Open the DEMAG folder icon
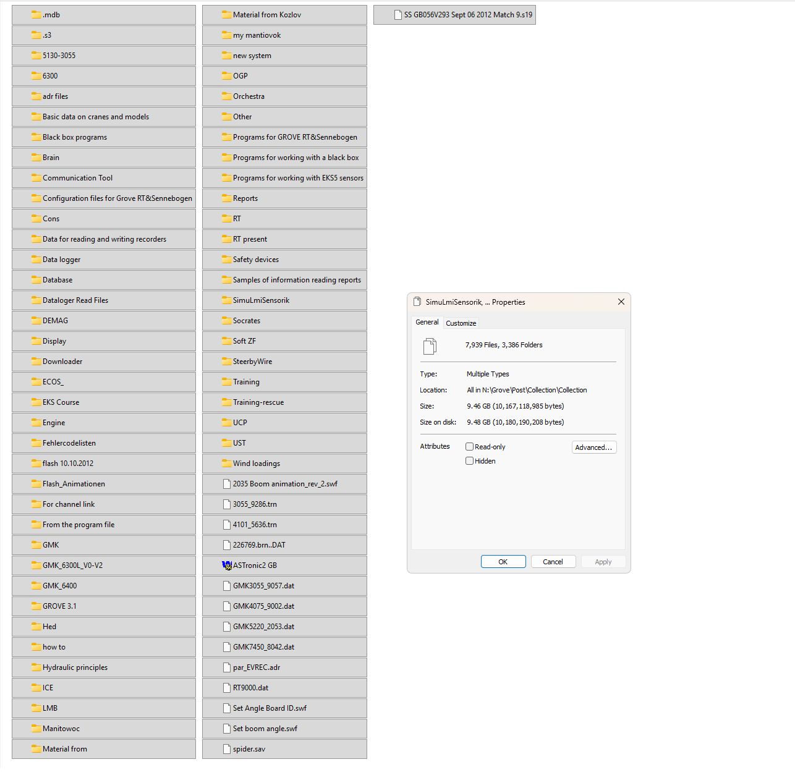Image resolution: width=795 pixels, height=775 pixels. 36,320
